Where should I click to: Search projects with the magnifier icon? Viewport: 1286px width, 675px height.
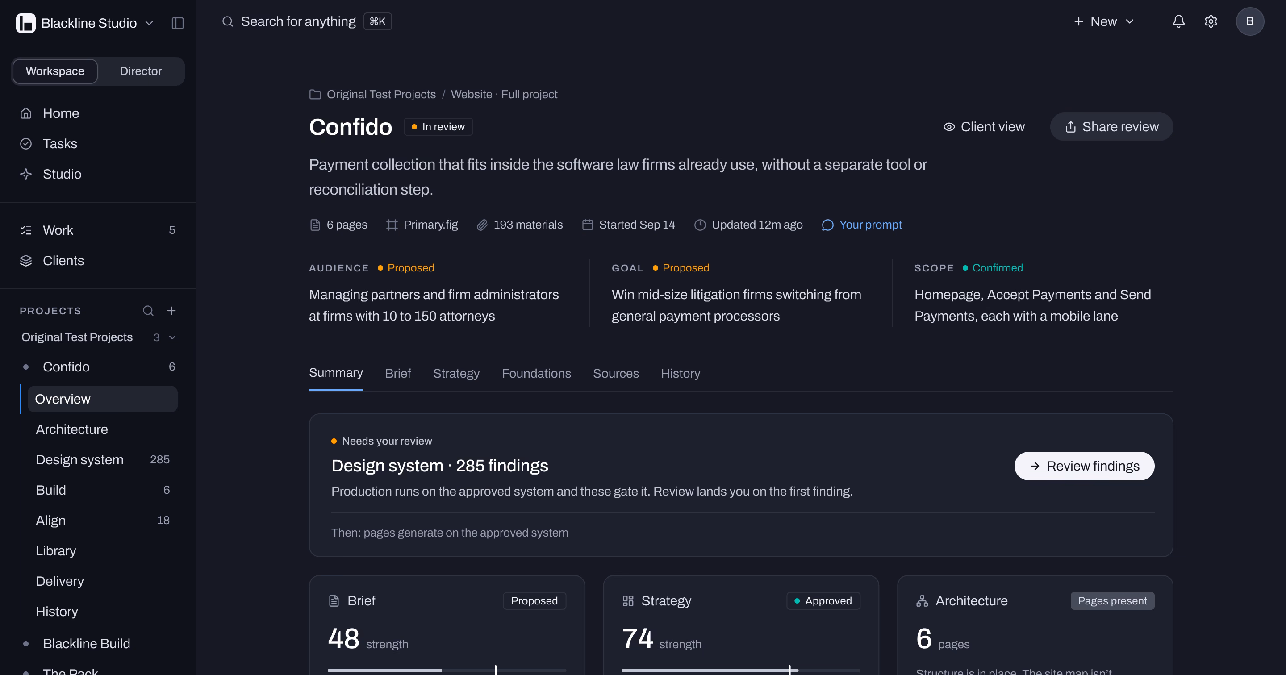(148, 311)
